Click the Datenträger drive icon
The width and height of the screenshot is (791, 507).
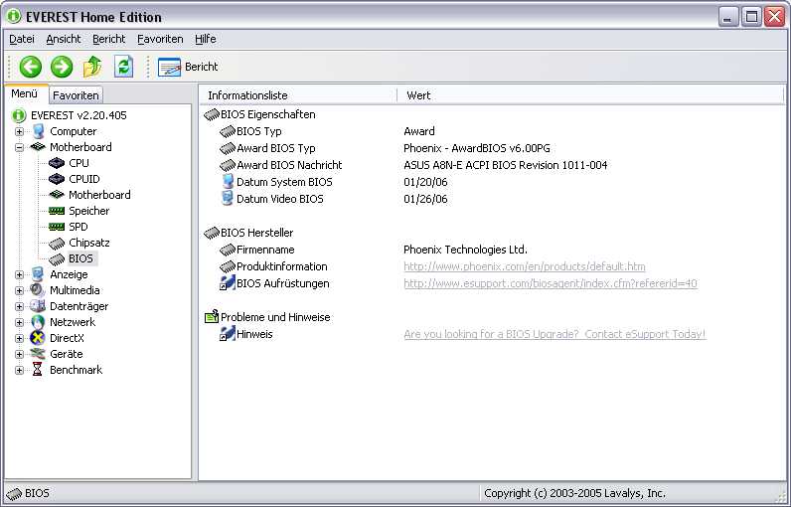point(38,306)
